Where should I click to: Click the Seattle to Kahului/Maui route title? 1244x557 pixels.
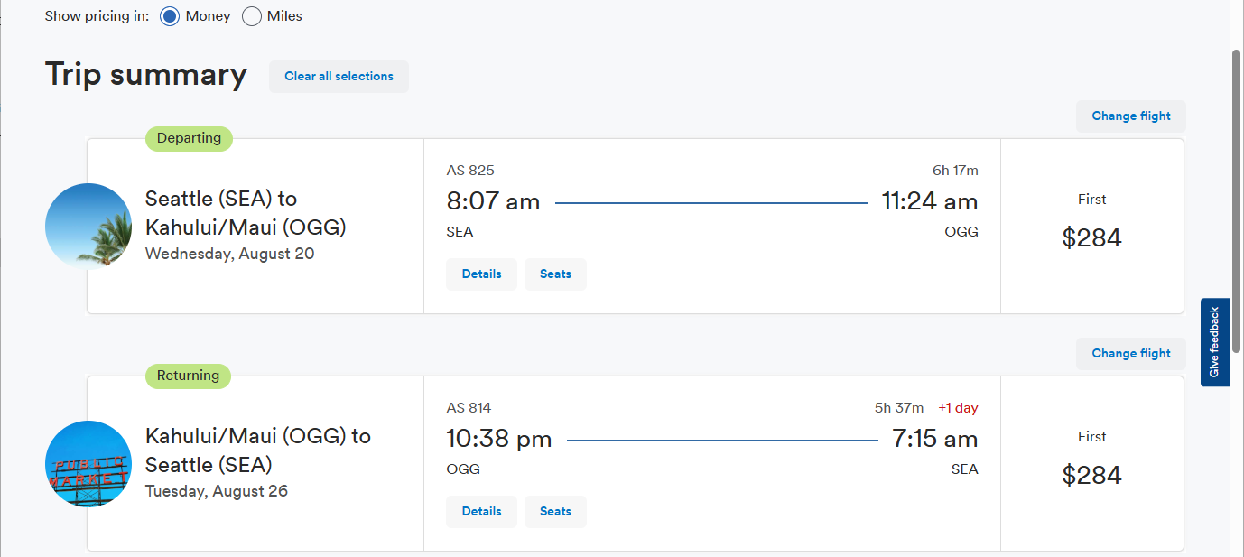point(246,213)
